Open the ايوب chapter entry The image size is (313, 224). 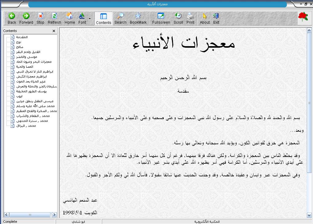[19, 96]
